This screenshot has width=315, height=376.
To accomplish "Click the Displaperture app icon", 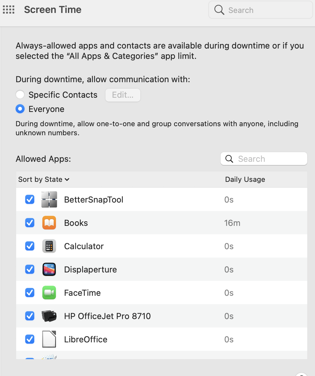I will click(49, 270).
